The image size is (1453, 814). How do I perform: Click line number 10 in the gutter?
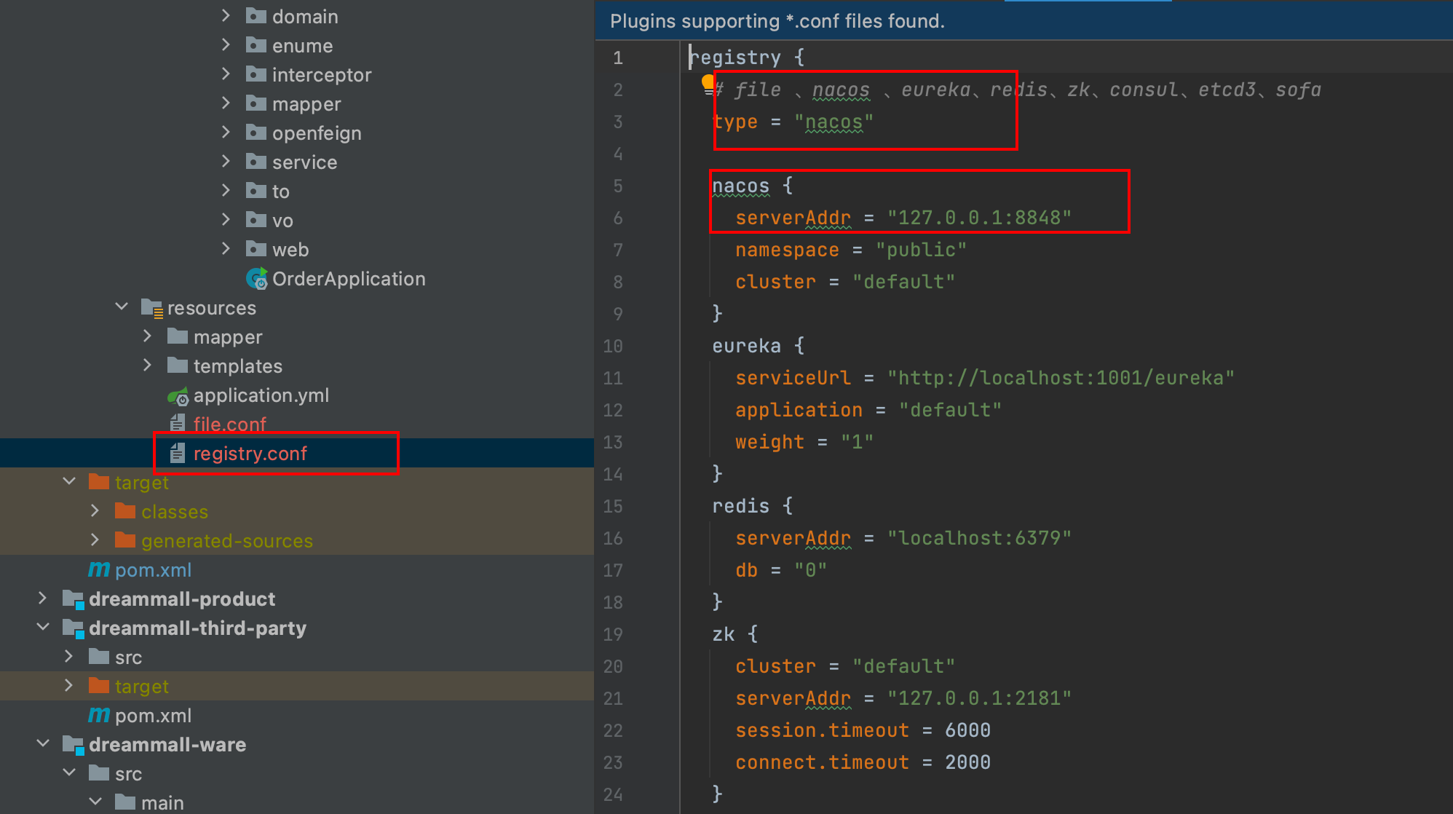pyautogui.click(x=613, y=346)
